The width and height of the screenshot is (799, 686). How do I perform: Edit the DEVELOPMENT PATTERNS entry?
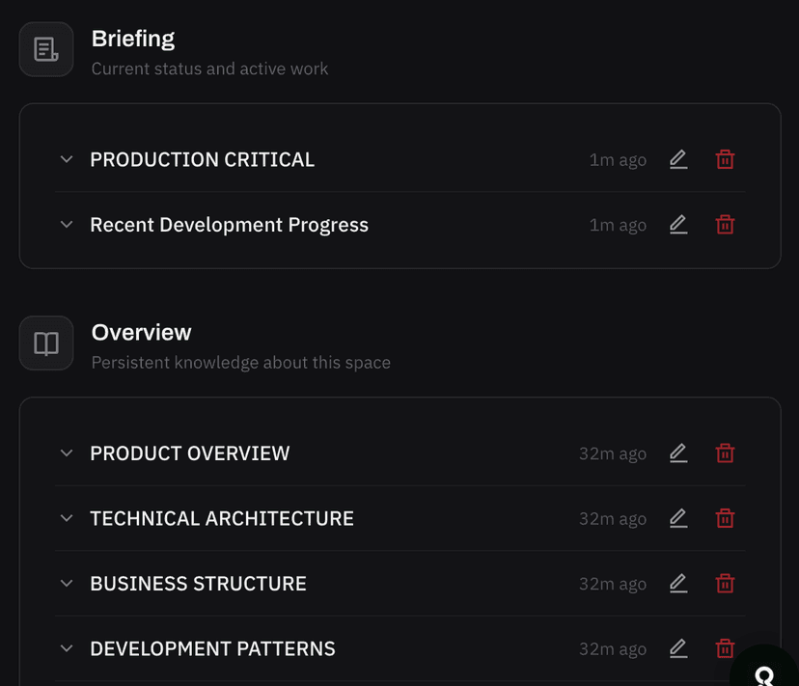coord(678,648)
